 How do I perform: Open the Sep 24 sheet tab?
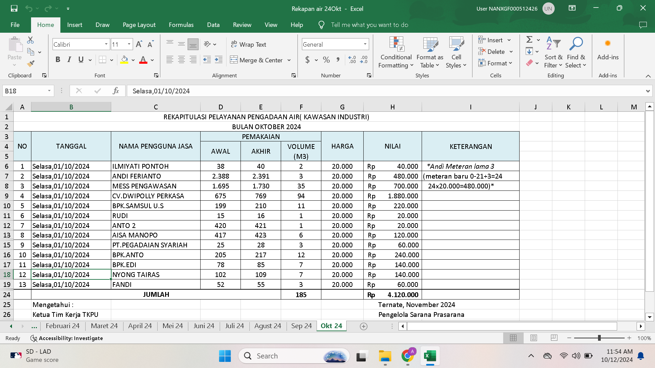(301, 326)
